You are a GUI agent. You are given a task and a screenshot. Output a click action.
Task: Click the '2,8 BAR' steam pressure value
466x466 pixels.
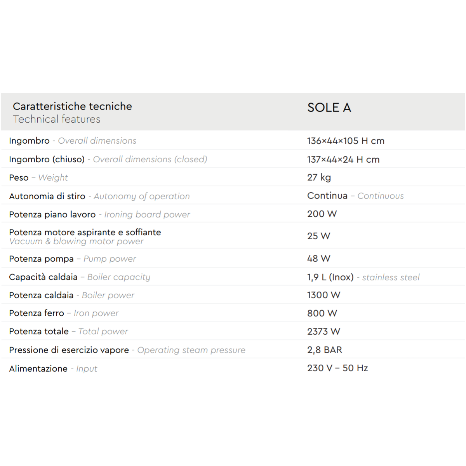(x=324, y=350)
